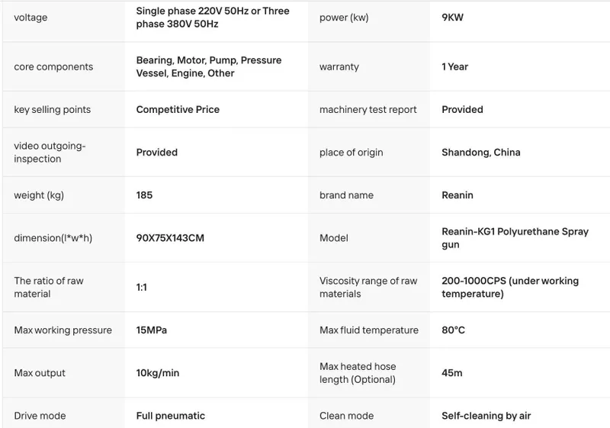The image size is (610, 428).
Task: Select the 'Competitive Price' value
Action: pos(178,109)
